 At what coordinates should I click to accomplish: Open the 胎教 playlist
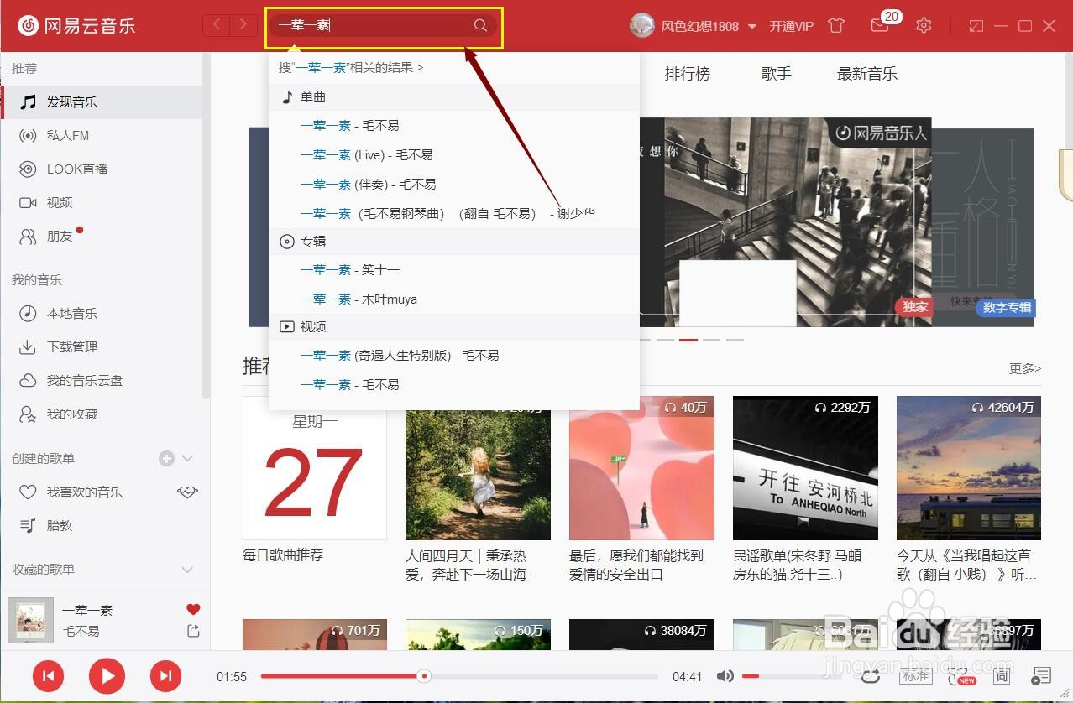click(x=101, y=525)
